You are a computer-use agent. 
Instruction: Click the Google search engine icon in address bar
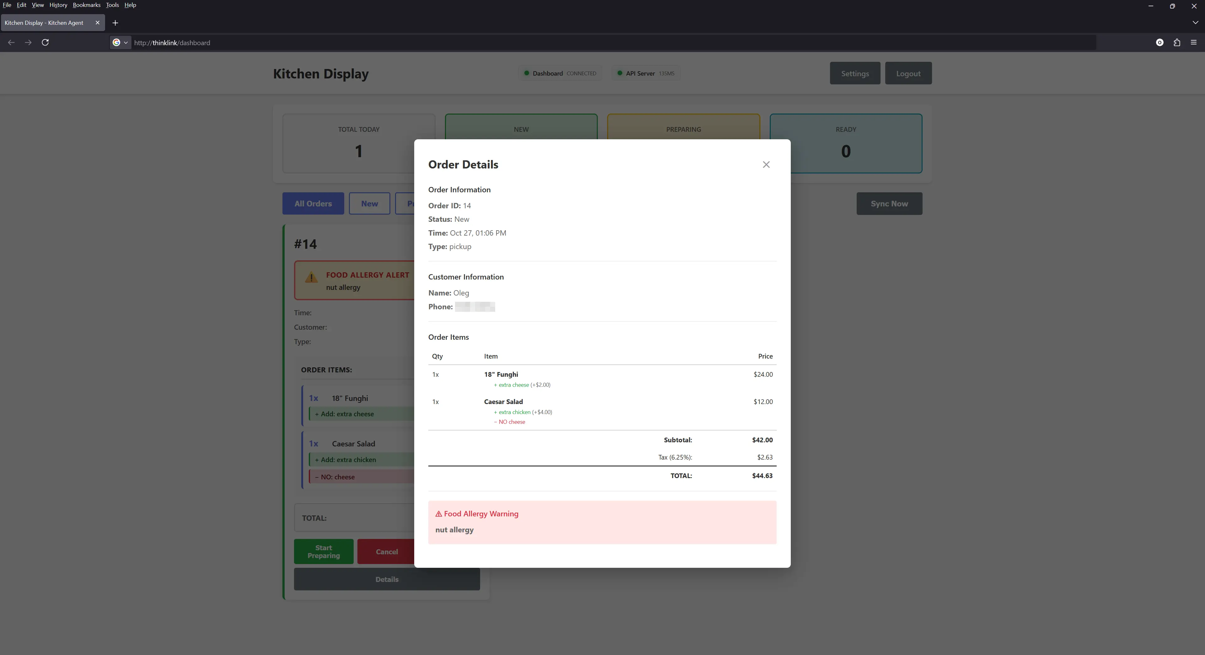(x=117, y=43)
